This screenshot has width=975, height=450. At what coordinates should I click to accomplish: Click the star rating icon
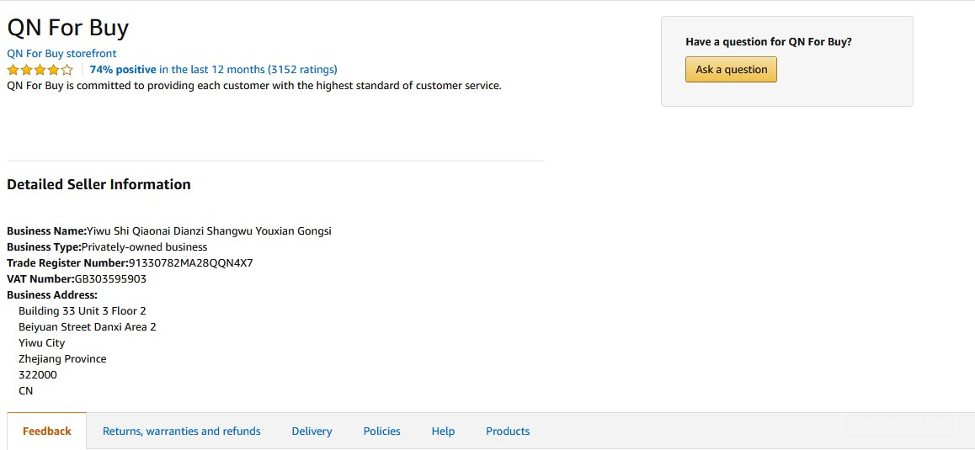[x=40, y=70]
